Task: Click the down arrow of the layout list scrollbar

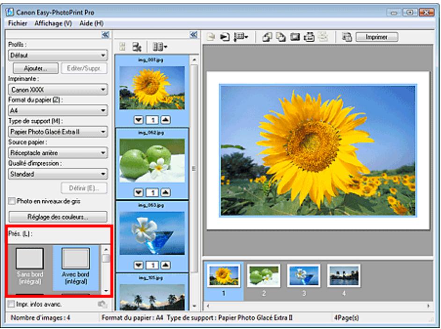Action: [106, 291]
